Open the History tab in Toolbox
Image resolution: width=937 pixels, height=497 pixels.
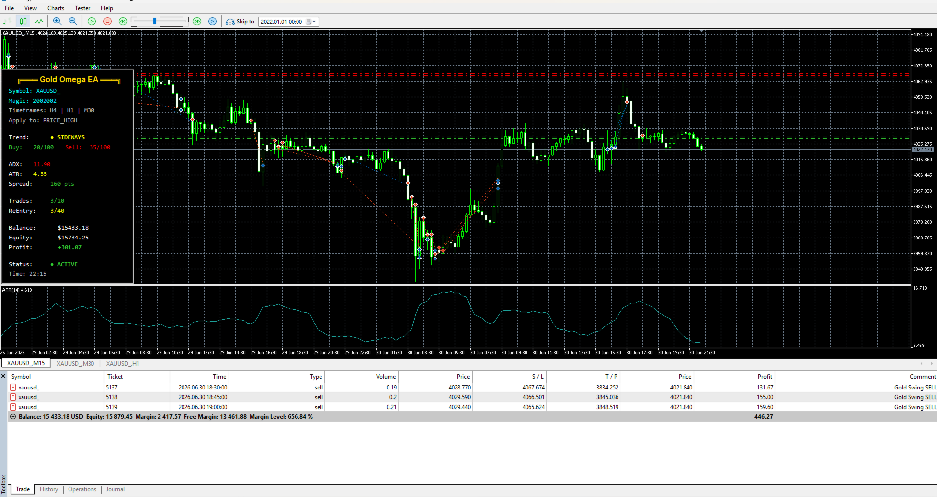(49, 489)
